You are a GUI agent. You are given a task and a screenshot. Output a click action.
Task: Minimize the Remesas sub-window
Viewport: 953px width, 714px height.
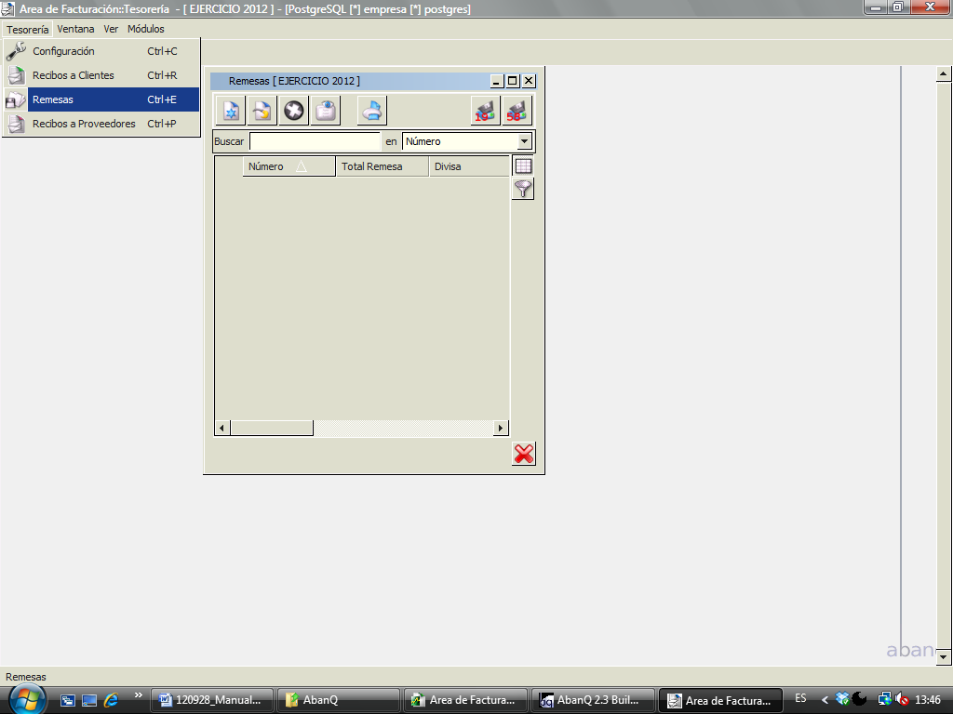[x=497, y=82]
